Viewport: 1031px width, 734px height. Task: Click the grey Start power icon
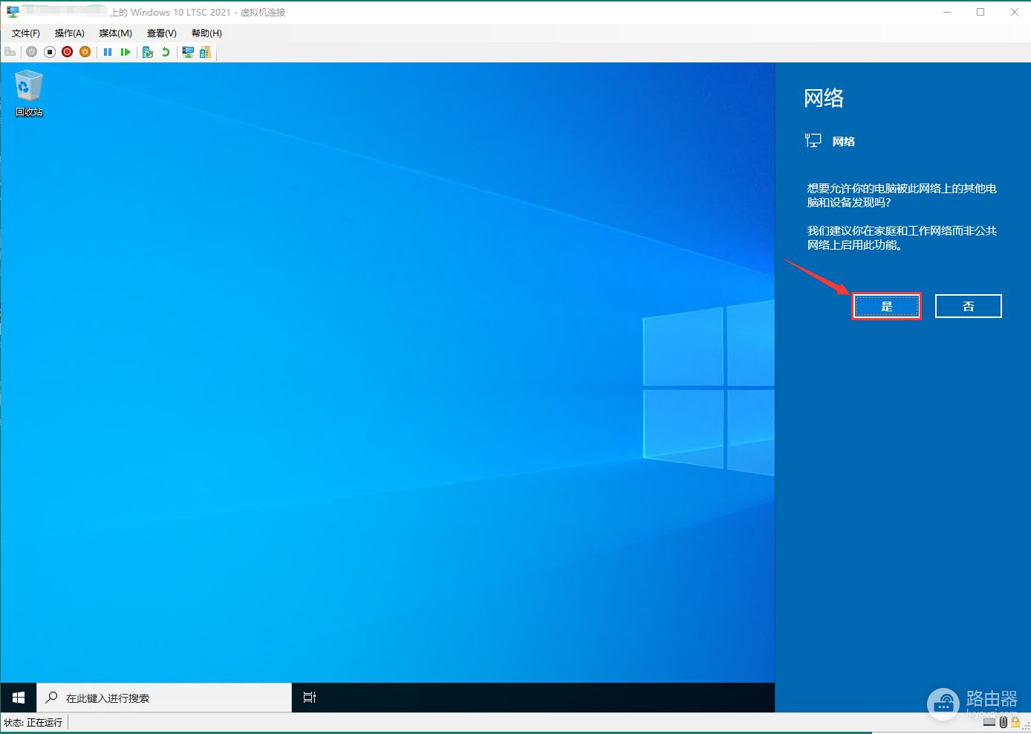click(31, 52)
